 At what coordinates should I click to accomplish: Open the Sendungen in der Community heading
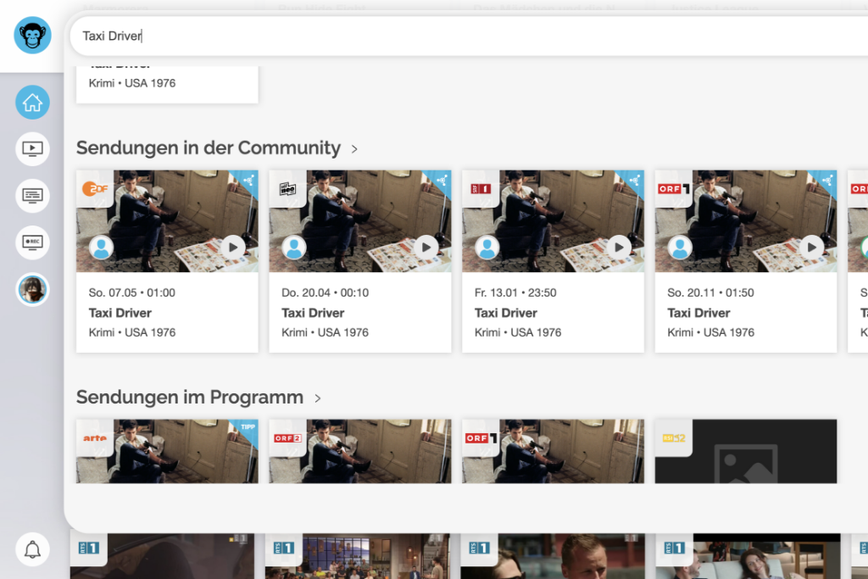point(209,148)
